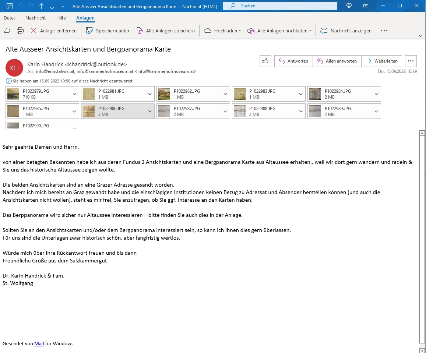Click the save icon in title bar
This screenshot has width=426, height=353.
pyautogui.click(x=10, y=6)
